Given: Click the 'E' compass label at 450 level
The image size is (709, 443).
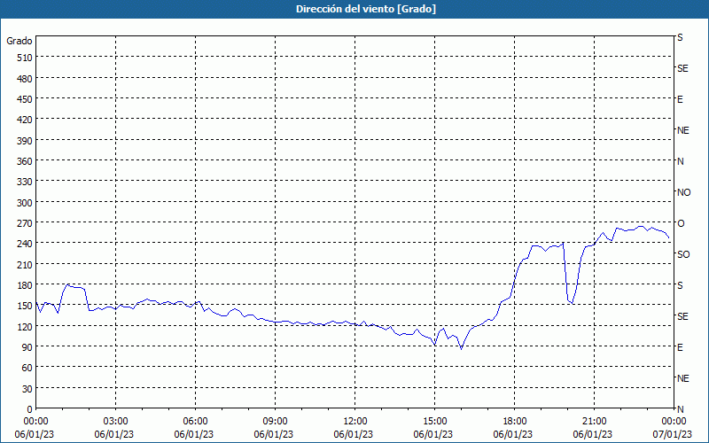Looking at the screenshot, I should (x=680, y=99).
